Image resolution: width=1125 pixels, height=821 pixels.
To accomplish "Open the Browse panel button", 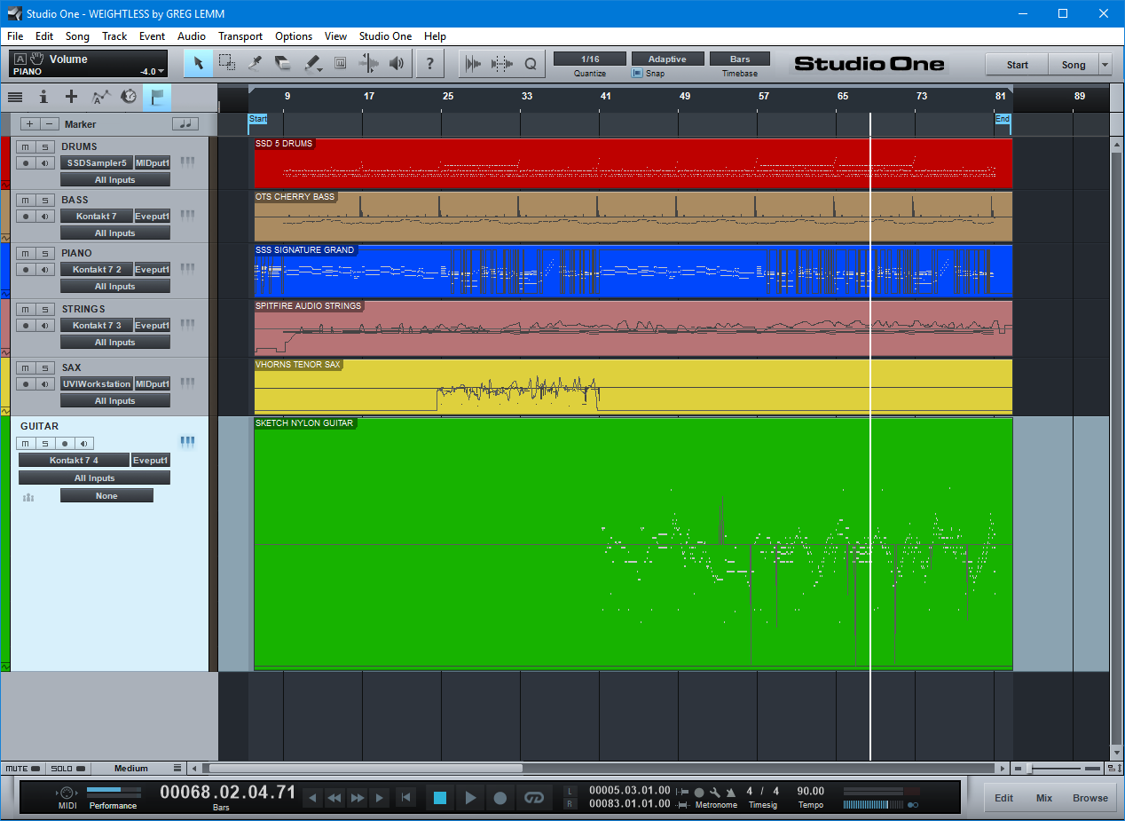I will coord(1090,798).
